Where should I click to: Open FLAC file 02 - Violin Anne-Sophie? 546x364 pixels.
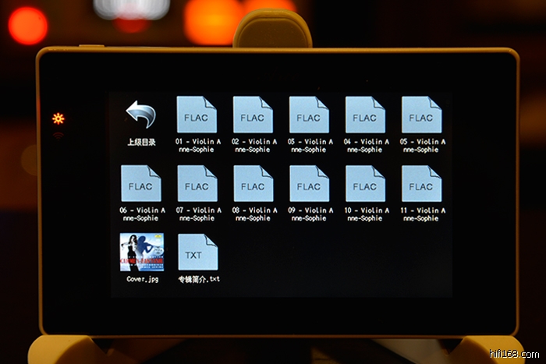click(253, 115)
